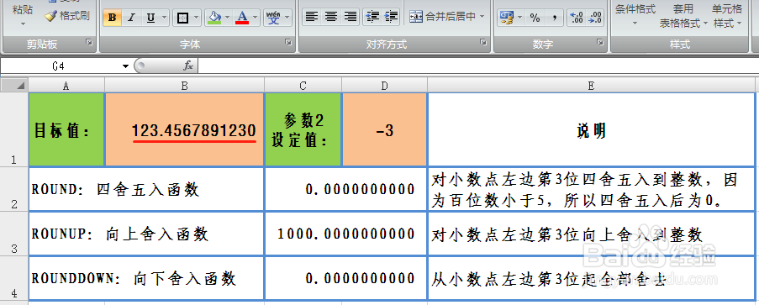This screenshot has height=305, width=759.
Task: Open the Merge and Center dropdown arrow
Action: 482,17
